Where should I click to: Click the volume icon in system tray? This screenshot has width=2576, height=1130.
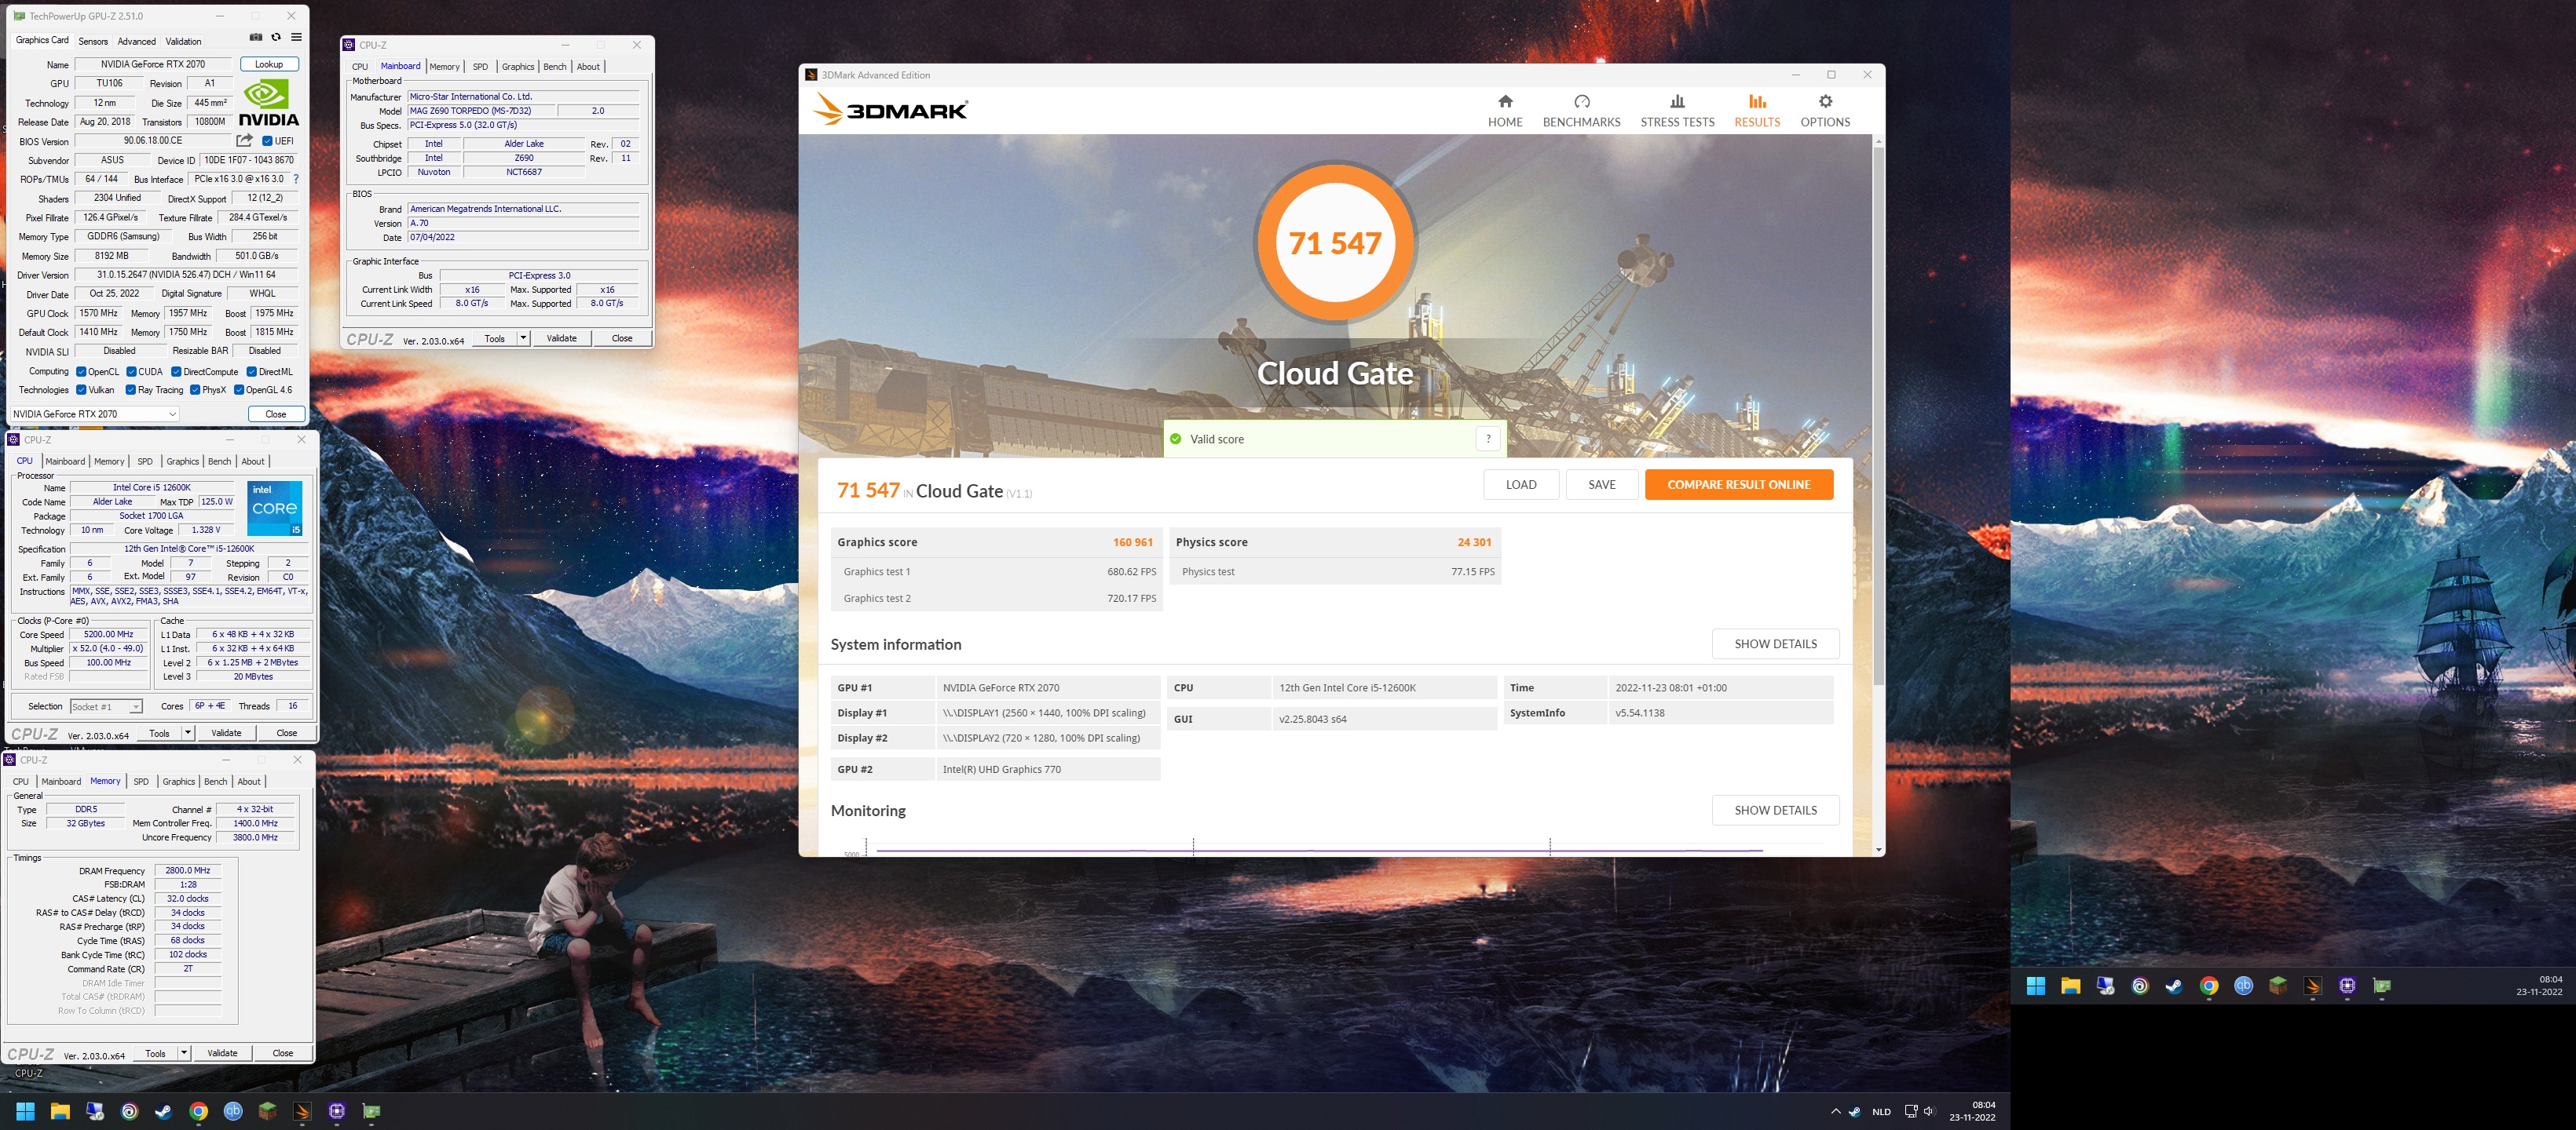[x=1929, y=1111]
